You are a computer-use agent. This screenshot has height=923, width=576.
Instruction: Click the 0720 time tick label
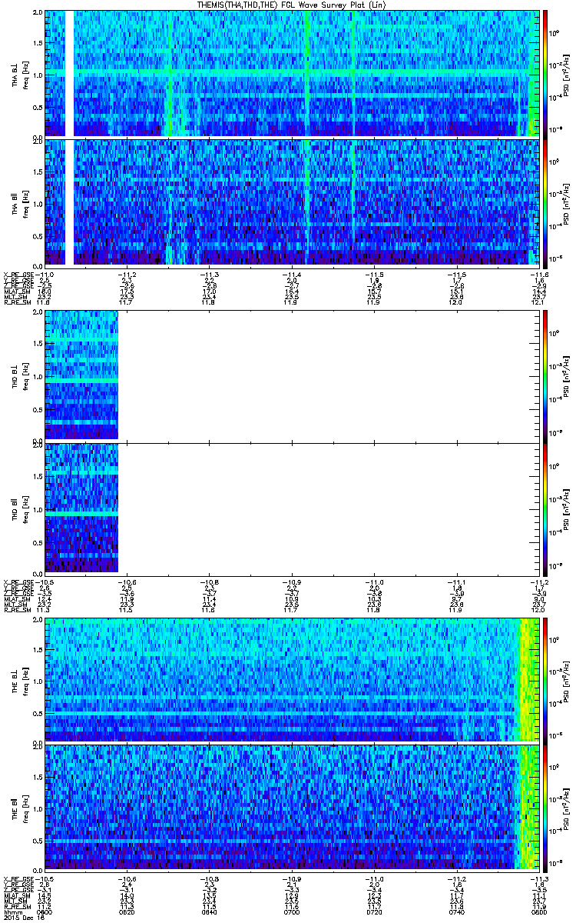(x=374, y=911)
